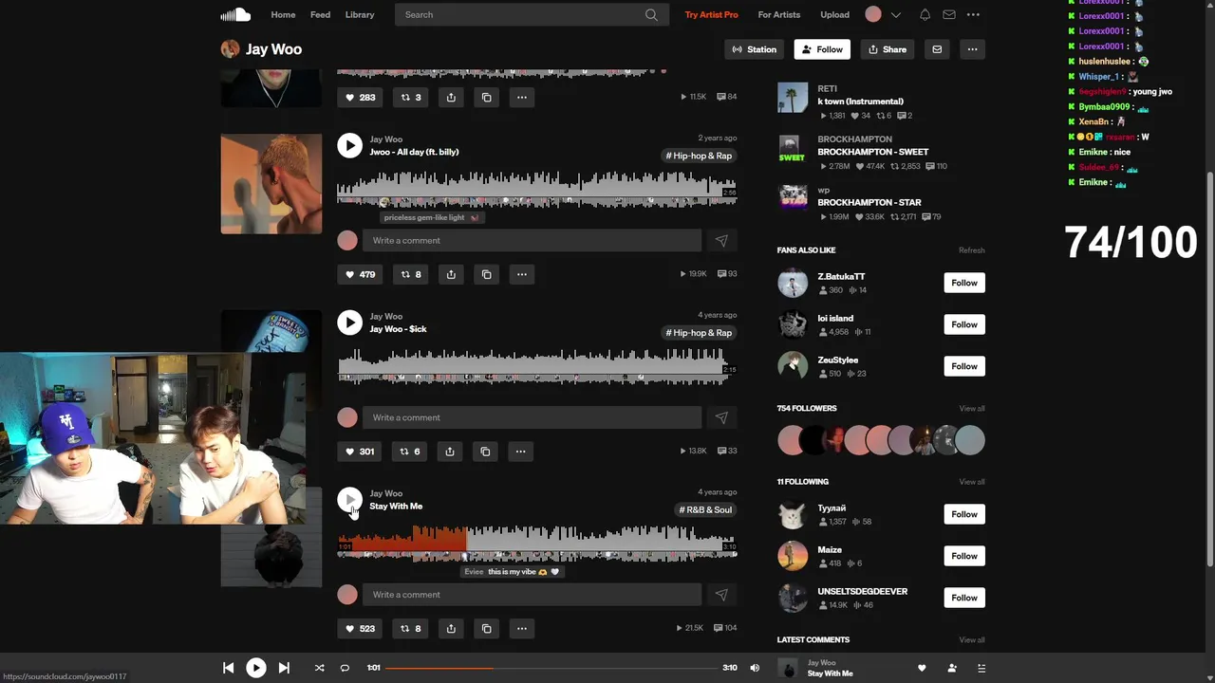Play Jay Woo - $ick track
The width and height of the screenshot is (1215, 683).
tap(349, 323)
